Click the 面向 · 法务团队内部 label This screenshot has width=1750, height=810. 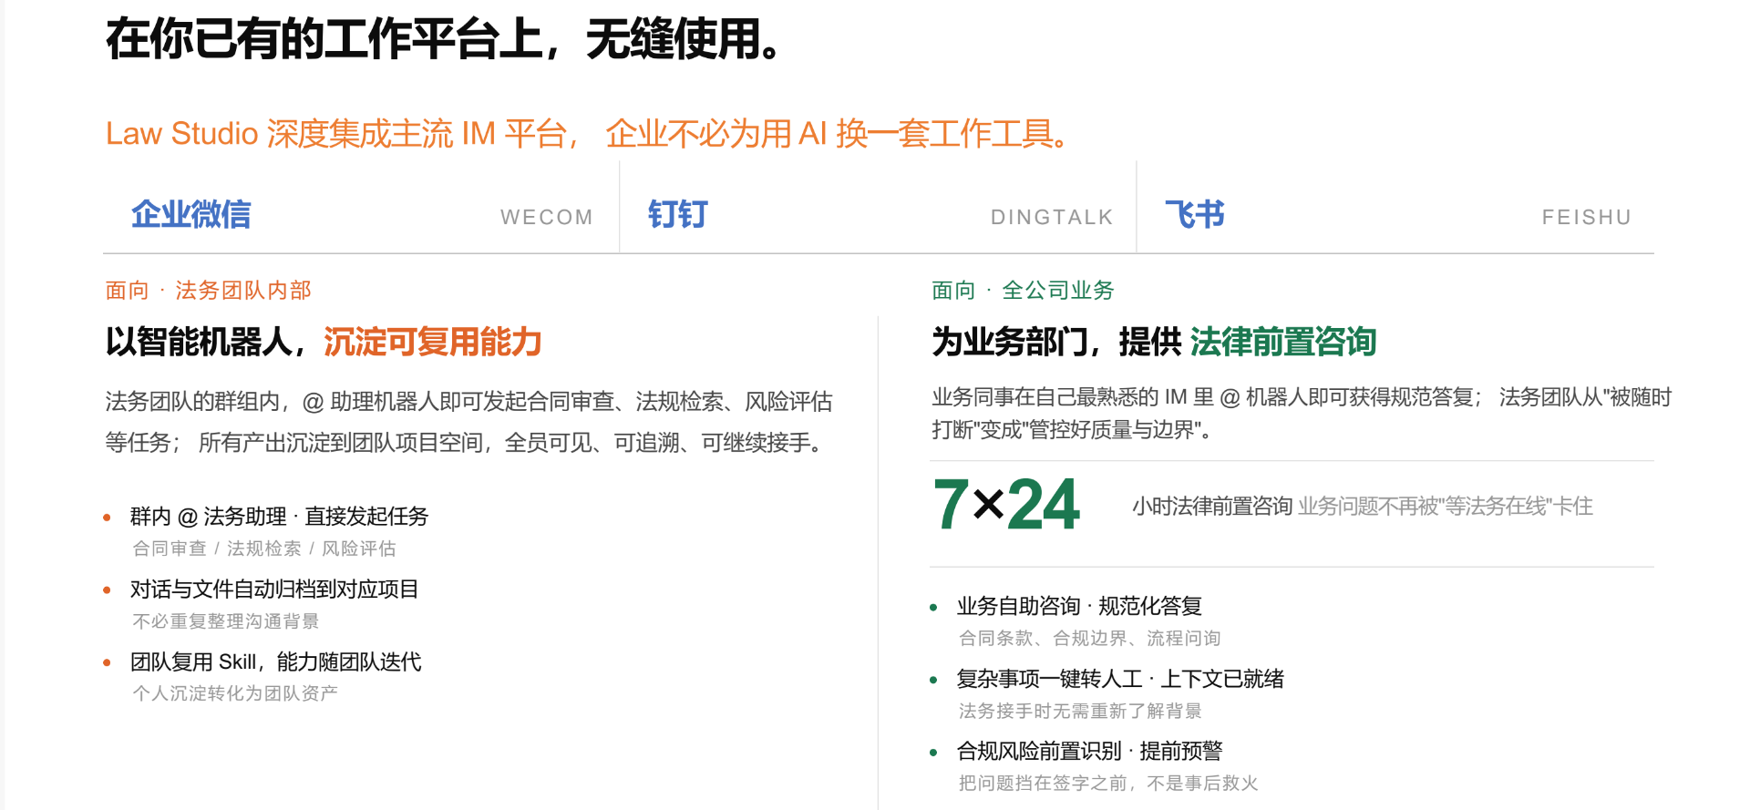click(x=209, y=291)
